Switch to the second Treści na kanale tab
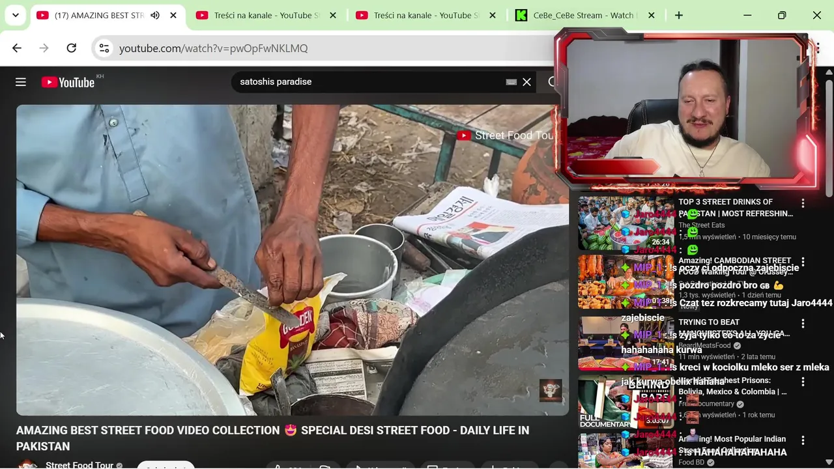Viewport: 834px width, 469px height. [427, 15]
